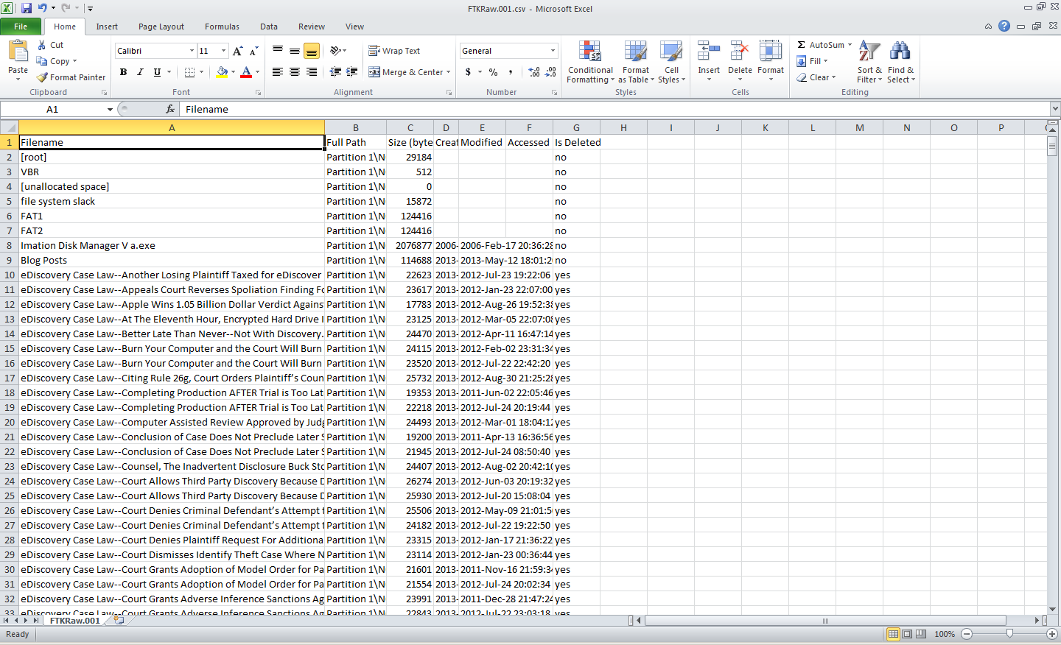Screen dimensions: 1061x645
Task: Apply the yellow Fill Color swatch
Action: [x=222, y=72]
